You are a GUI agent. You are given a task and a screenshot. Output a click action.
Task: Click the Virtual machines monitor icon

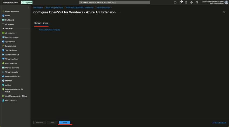click(x=3, y=59)
